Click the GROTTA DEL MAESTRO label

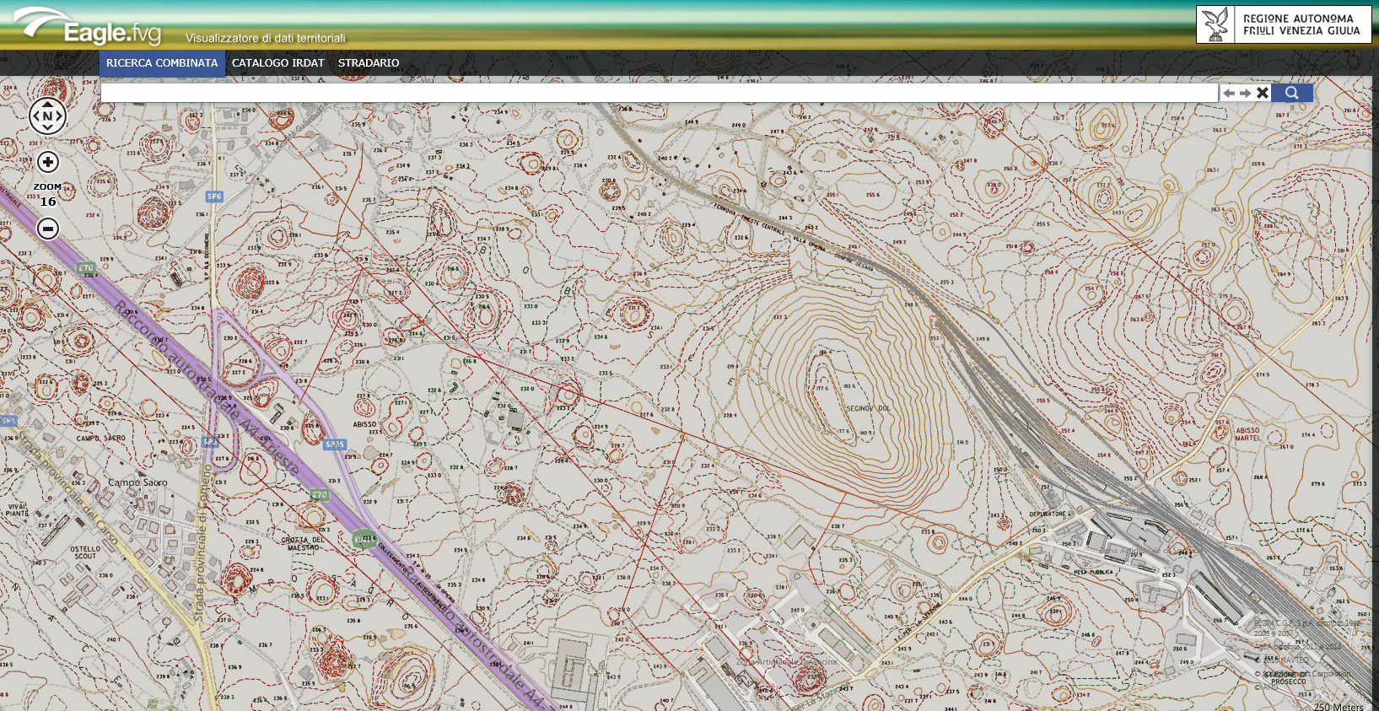[303, 544]
